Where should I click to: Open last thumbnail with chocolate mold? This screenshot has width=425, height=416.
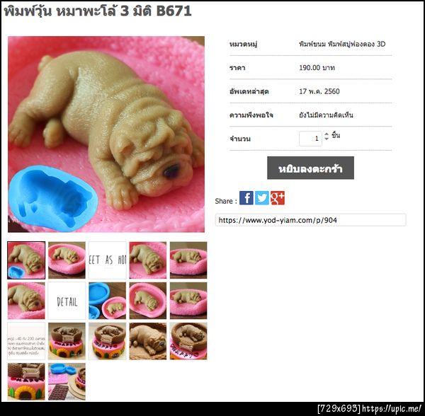click(x=67, y=381)
